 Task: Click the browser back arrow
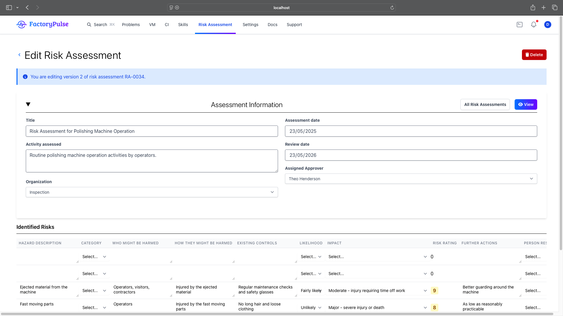point(27,8)
